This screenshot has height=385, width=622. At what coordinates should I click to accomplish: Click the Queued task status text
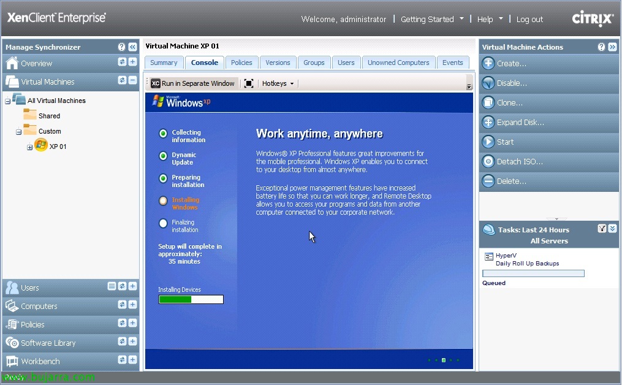click(494, 283)
